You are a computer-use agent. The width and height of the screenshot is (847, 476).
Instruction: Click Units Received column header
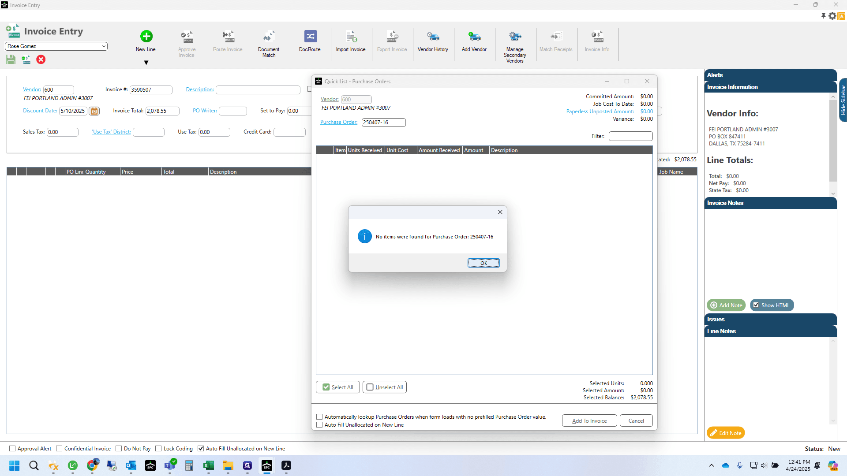click(x=365, y=150)
